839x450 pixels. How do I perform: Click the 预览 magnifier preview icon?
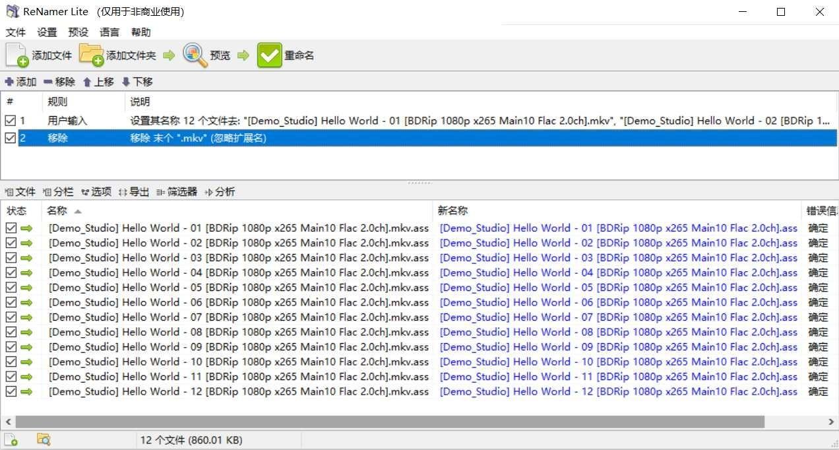coord(195,55)
